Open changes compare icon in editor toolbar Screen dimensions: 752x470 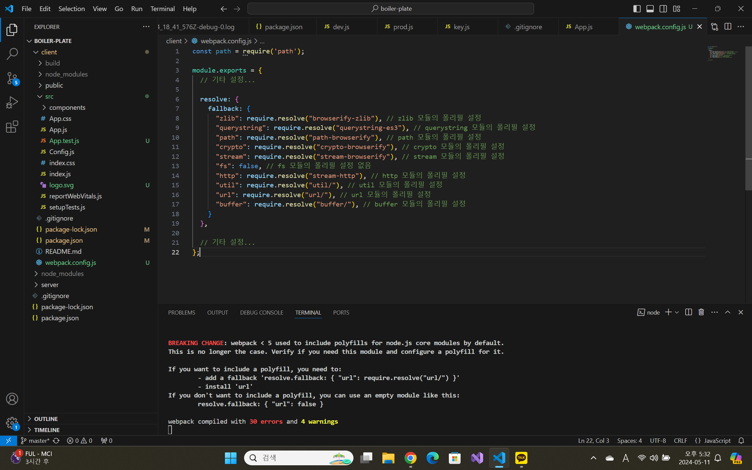coord(715,27)
